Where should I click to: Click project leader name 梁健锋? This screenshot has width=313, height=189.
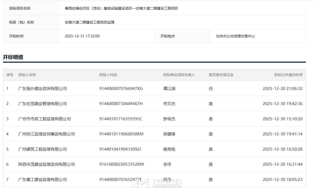tap(169, 134)
